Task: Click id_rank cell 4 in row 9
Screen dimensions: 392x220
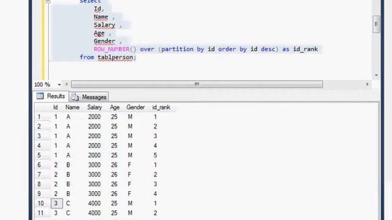Action: coord(155,194)
